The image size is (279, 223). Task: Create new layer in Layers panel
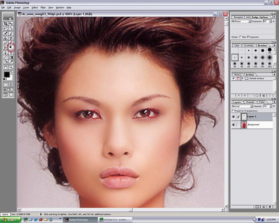pos(264,207)
